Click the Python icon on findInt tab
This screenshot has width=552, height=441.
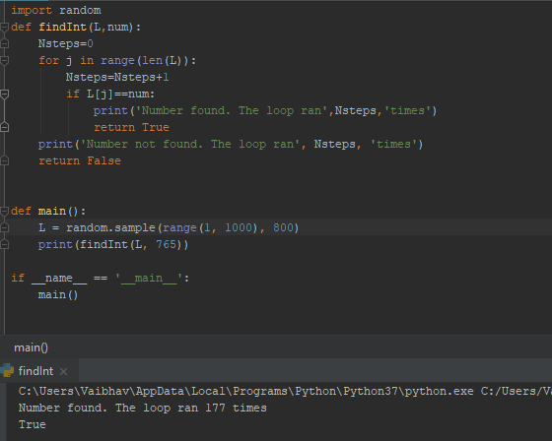7,371
